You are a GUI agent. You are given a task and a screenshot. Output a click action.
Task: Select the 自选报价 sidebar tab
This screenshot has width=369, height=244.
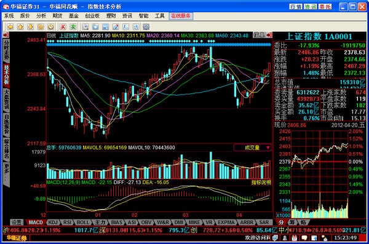(x=6, y=124)
